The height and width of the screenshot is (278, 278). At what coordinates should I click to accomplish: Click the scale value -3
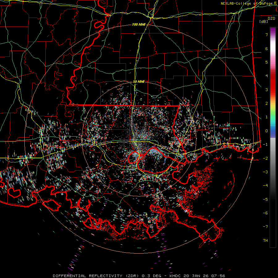265,172
